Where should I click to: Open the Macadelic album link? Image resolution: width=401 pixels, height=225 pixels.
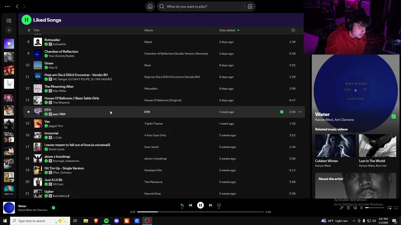151,88
